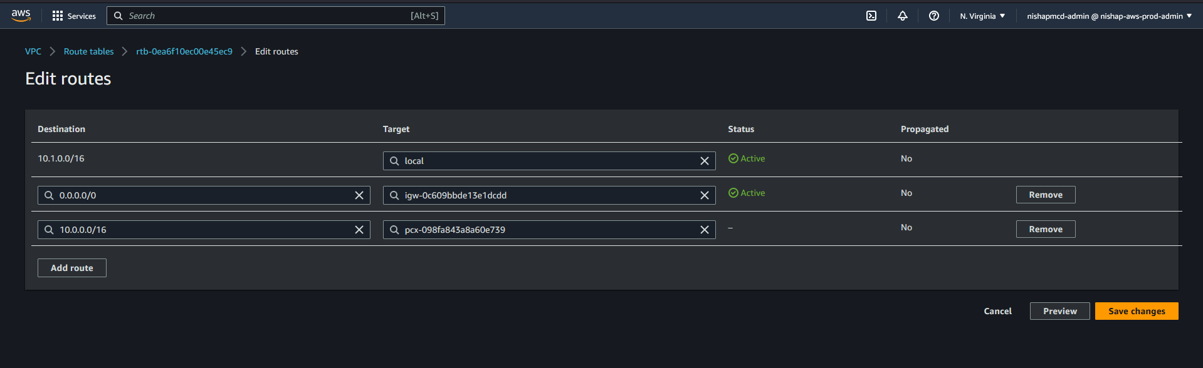Click the Add route button

(72, 268)
